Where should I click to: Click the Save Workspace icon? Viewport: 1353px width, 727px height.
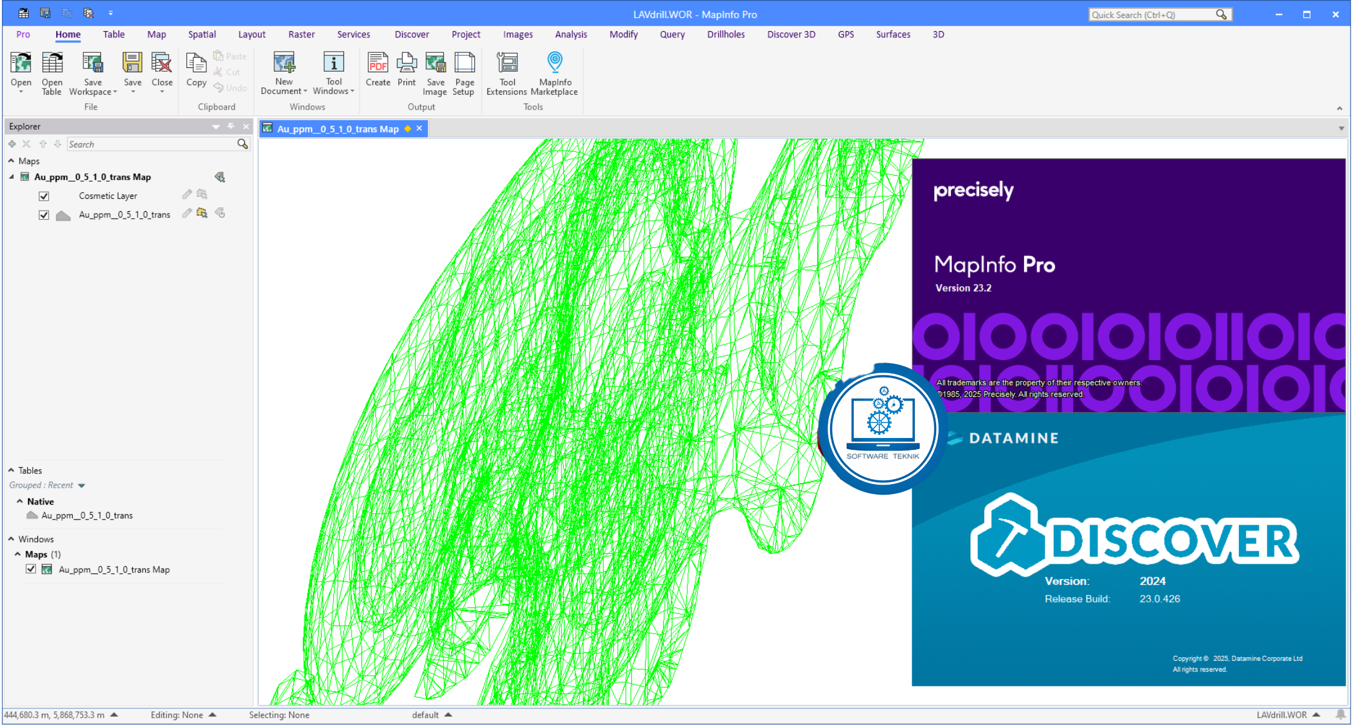(92, 63)
